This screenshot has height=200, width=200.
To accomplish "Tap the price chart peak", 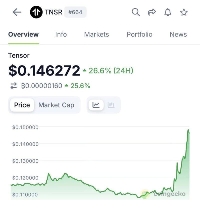I will click(188, 130).
